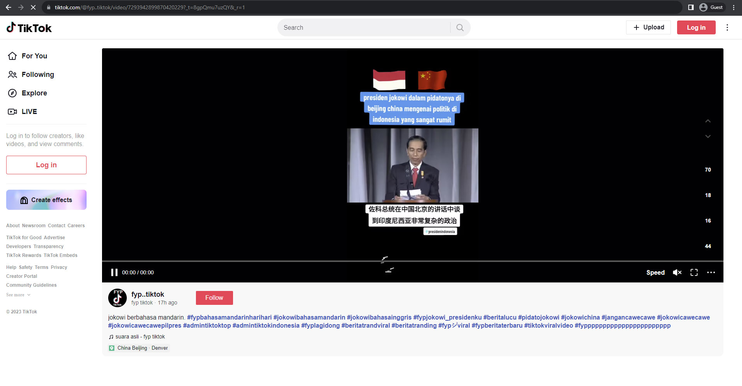Click the search magnifier icon
The image size is (742, 386).
[460, 27]
